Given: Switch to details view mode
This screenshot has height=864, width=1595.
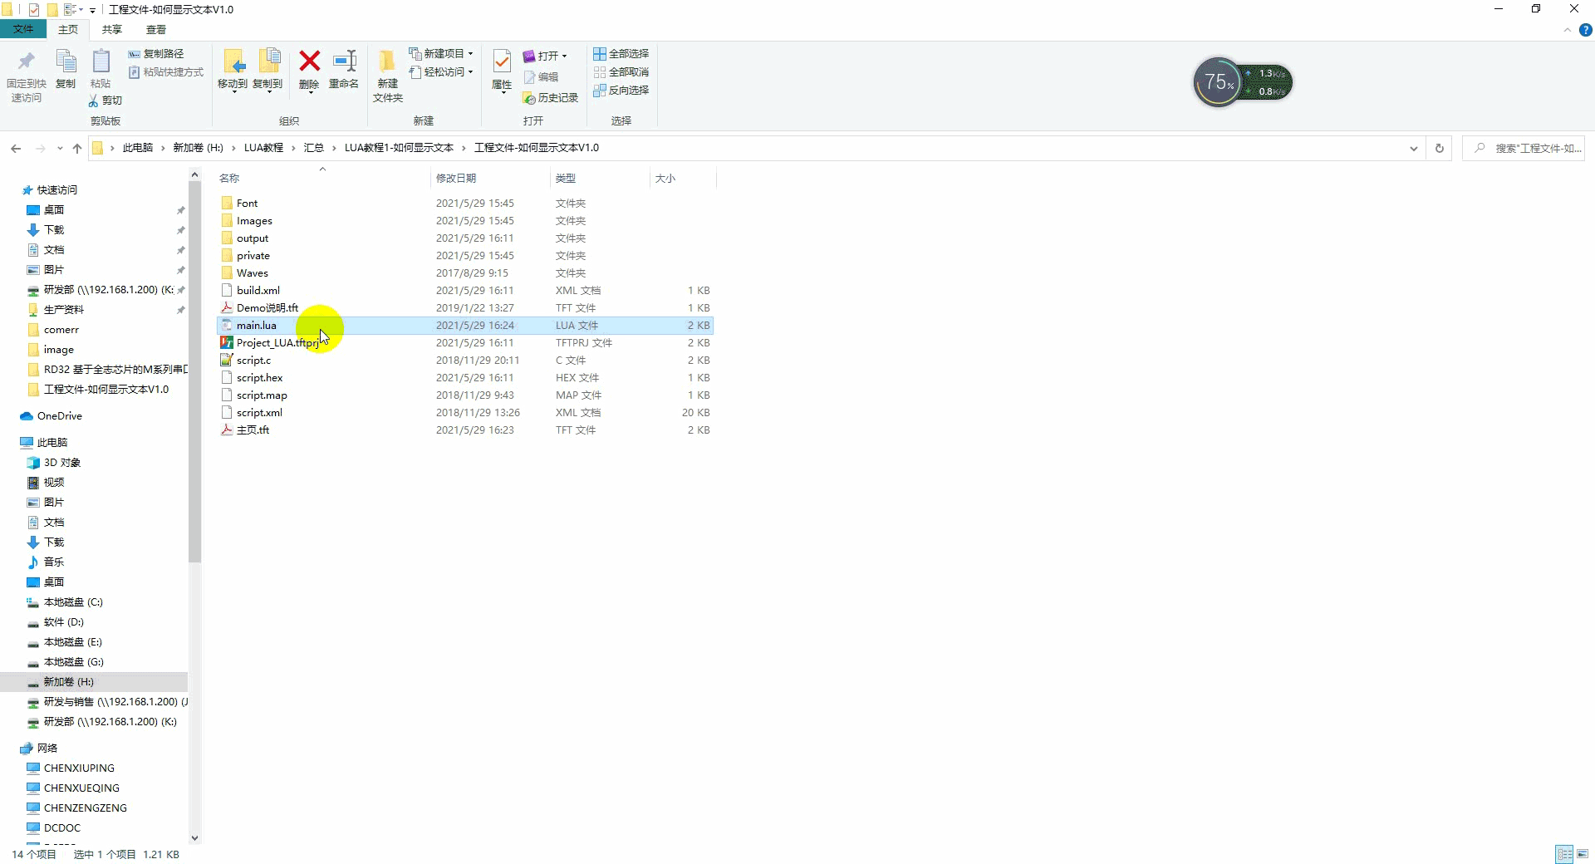Looking at the screenshot, I should click(1564, 854).
